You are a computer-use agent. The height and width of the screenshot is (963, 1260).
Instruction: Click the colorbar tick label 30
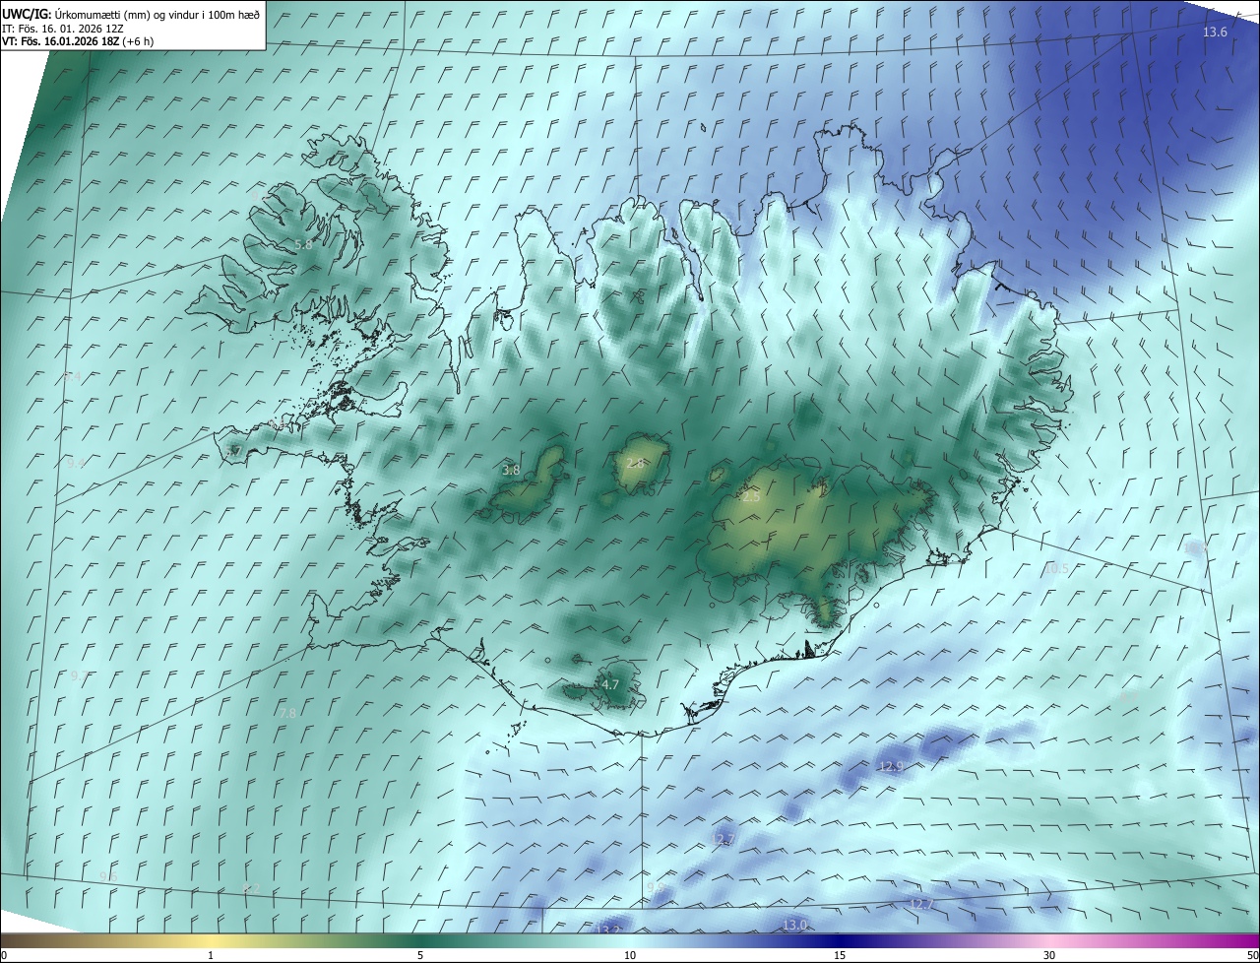pyautogui.click(x=1049, y=956)
